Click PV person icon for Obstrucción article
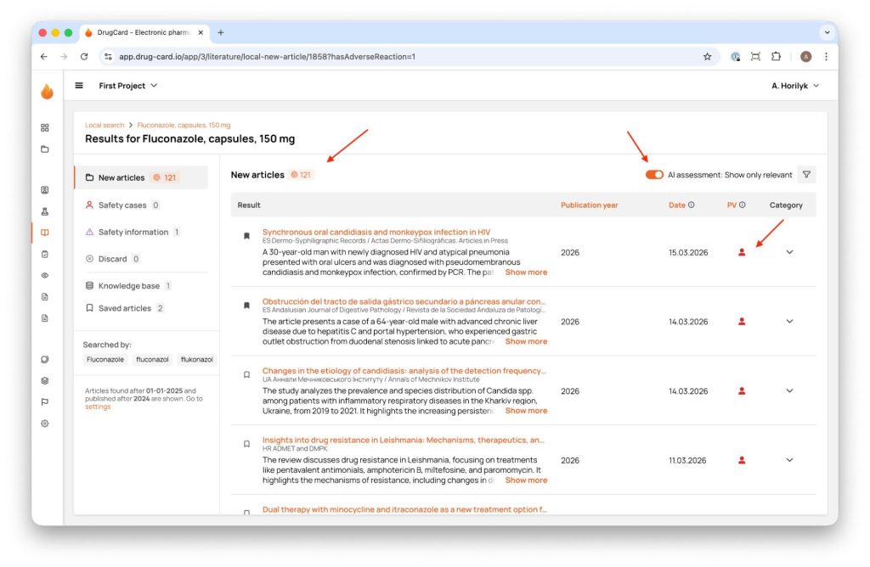This screenshot has height=567, width=870. click(x=742, y=322)
